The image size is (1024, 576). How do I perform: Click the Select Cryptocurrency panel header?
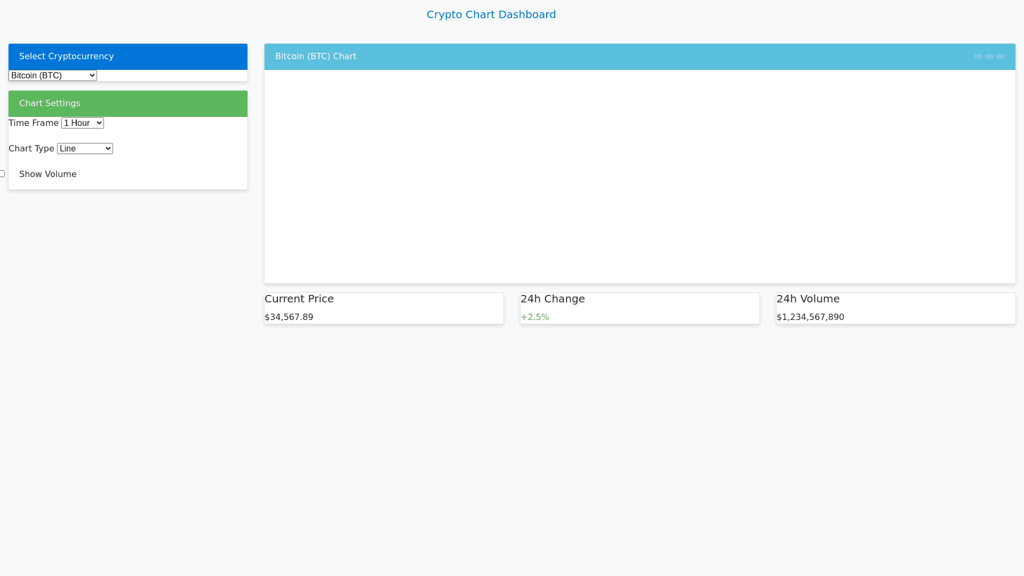pos(128,57)
